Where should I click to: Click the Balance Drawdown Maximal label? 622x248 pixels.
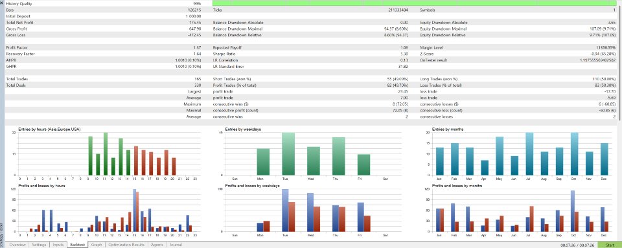[238, 29]
